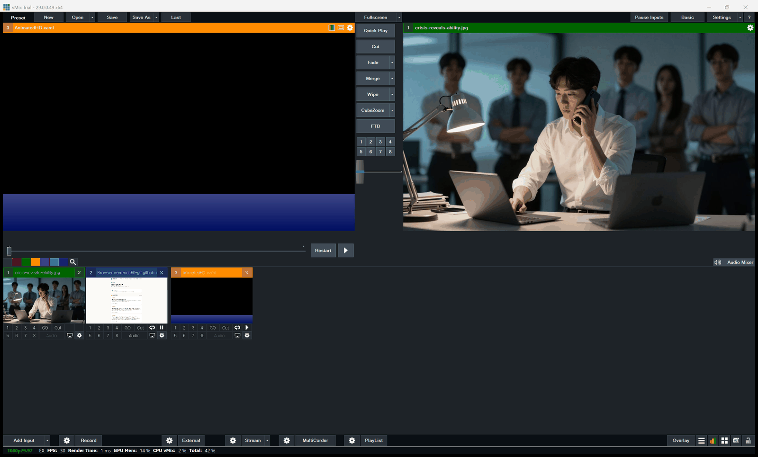The height and width of the screenshot is (457, 758).
Task: Toggle overlay 2 on input 1 tile
Action: 17,328
